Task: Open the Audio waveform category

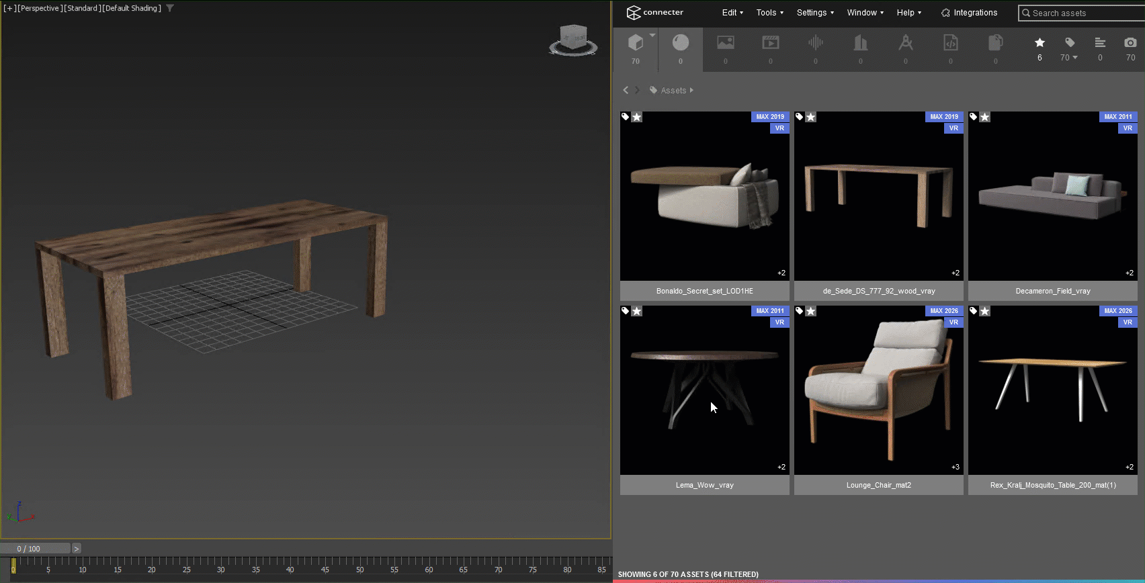Action: (816, 43)
